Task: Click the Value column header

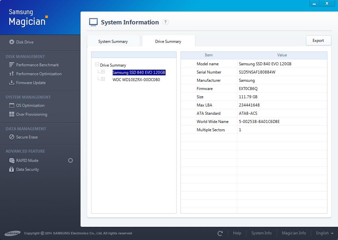Action: [282, 55]
